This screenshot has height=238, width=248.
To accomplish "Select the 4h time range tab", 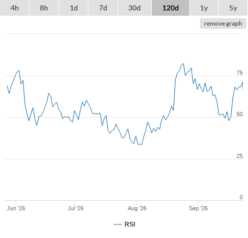I will click(x=15, y=8).
